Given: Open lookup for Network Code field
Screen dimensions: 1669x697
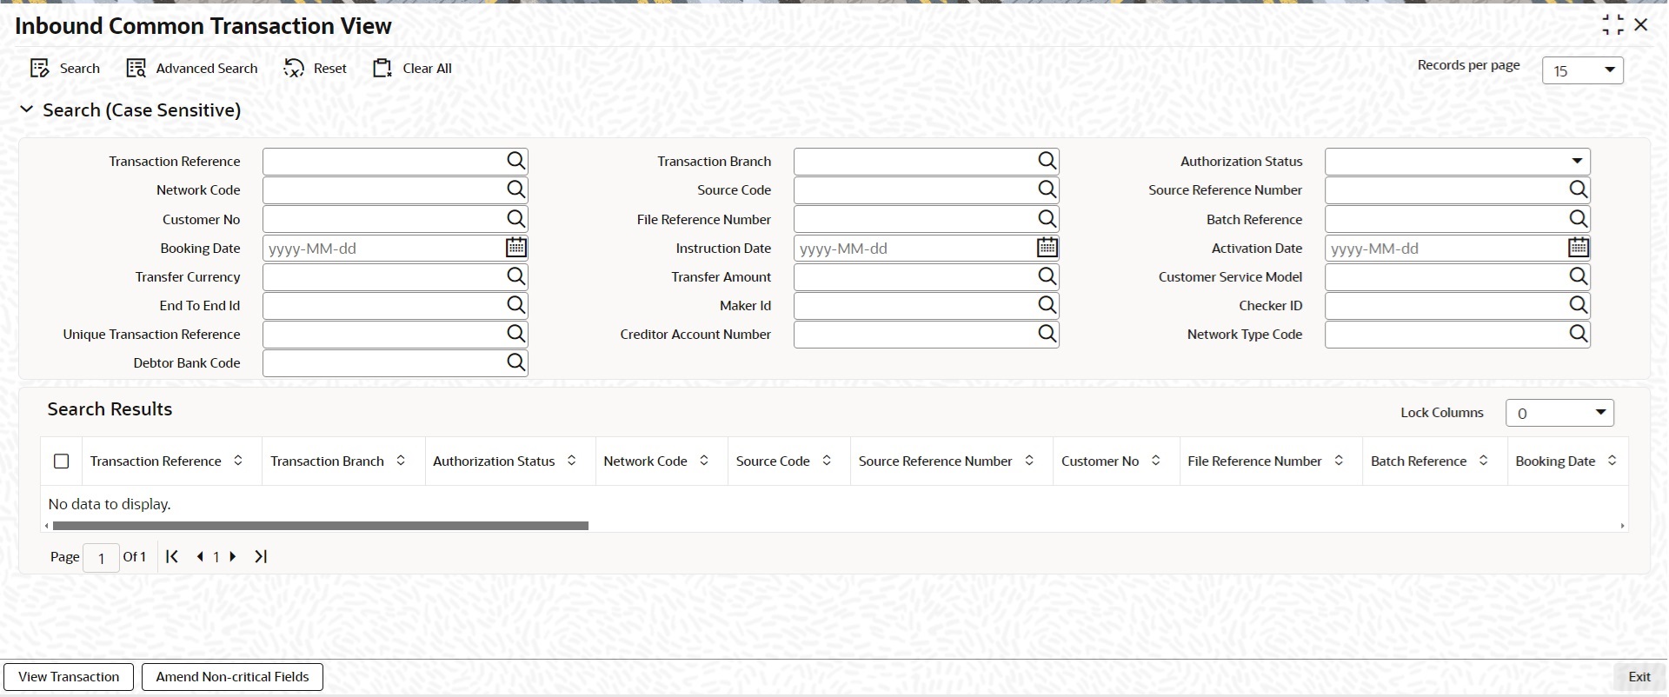Looking at the screenshot, I should 516,189.
